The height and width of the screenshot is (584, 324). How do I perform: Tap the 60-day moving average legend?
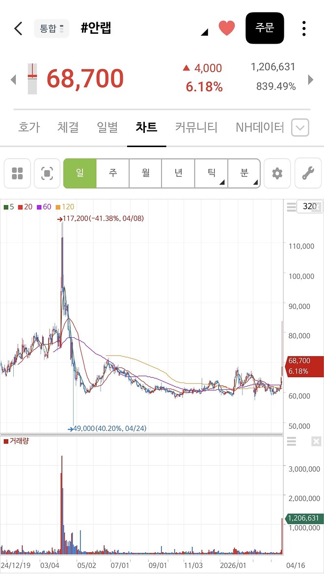44,207
